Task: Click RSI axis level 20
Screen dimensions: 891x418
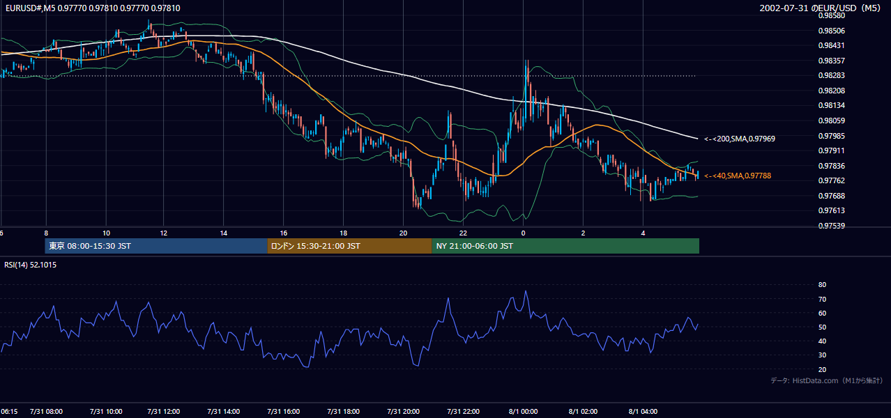Action: tap(822, 370)
